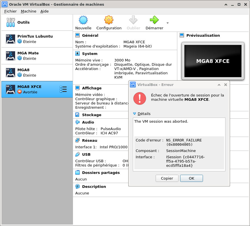The height and width of the screenshot is (226, 250).
Task: Open the Aide menu
Action: [x=44, y=11]
